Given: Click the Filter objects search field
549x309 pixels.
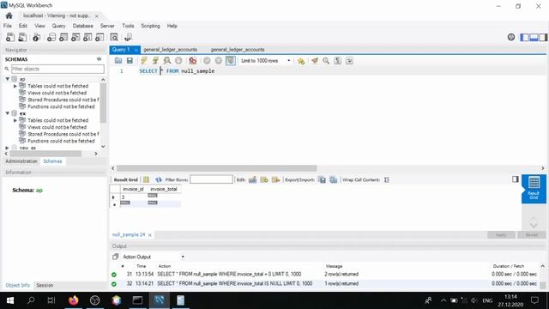Looking at the screenshot, I should point(57,69).
